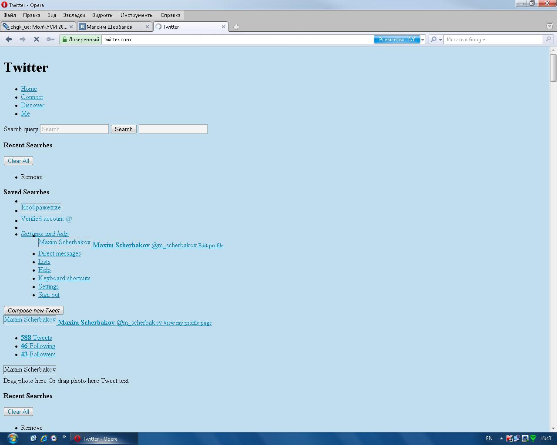Click the taskbar clock showing 16:43
Viewport: 557px width, 445px height.
pyautogui.click(x=545, y=438)
